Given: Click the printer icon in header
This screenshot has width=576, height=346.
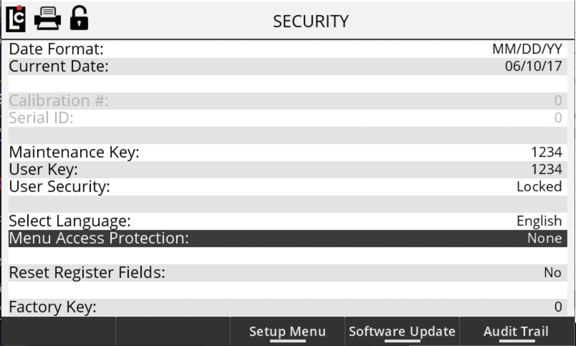Looking at the screenshot, I should pyautogui.click(x=47, y=19).
